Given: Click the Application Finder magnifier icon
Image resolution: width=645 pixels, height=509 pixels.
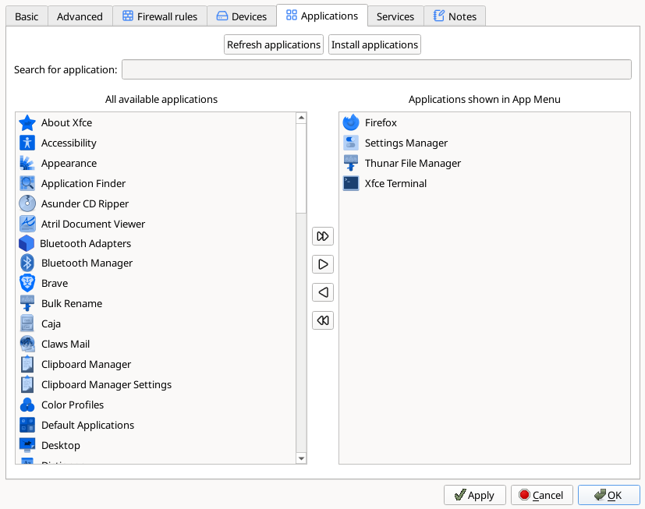Looking at the screenshot, I should point(27,183).
